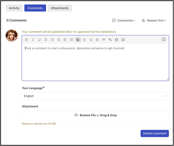The width and height of the screenshot is (174, 146).
Task: Apply strikethrough formatting
Action: click(x=46, y=40)
